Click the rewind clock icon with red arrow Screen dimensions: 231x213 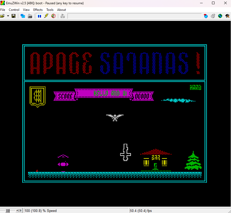(x=206, y=16)
